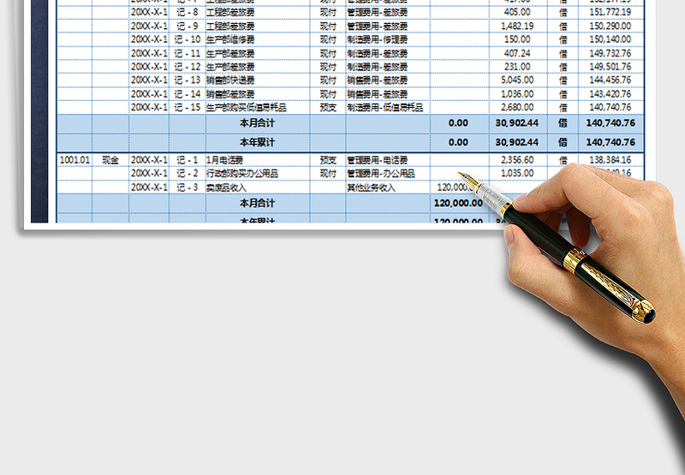Select the voucher number 记 - 8 cell
Viewport: 685px width, 475px height.
pyautogui.click(x=187, y=12)
